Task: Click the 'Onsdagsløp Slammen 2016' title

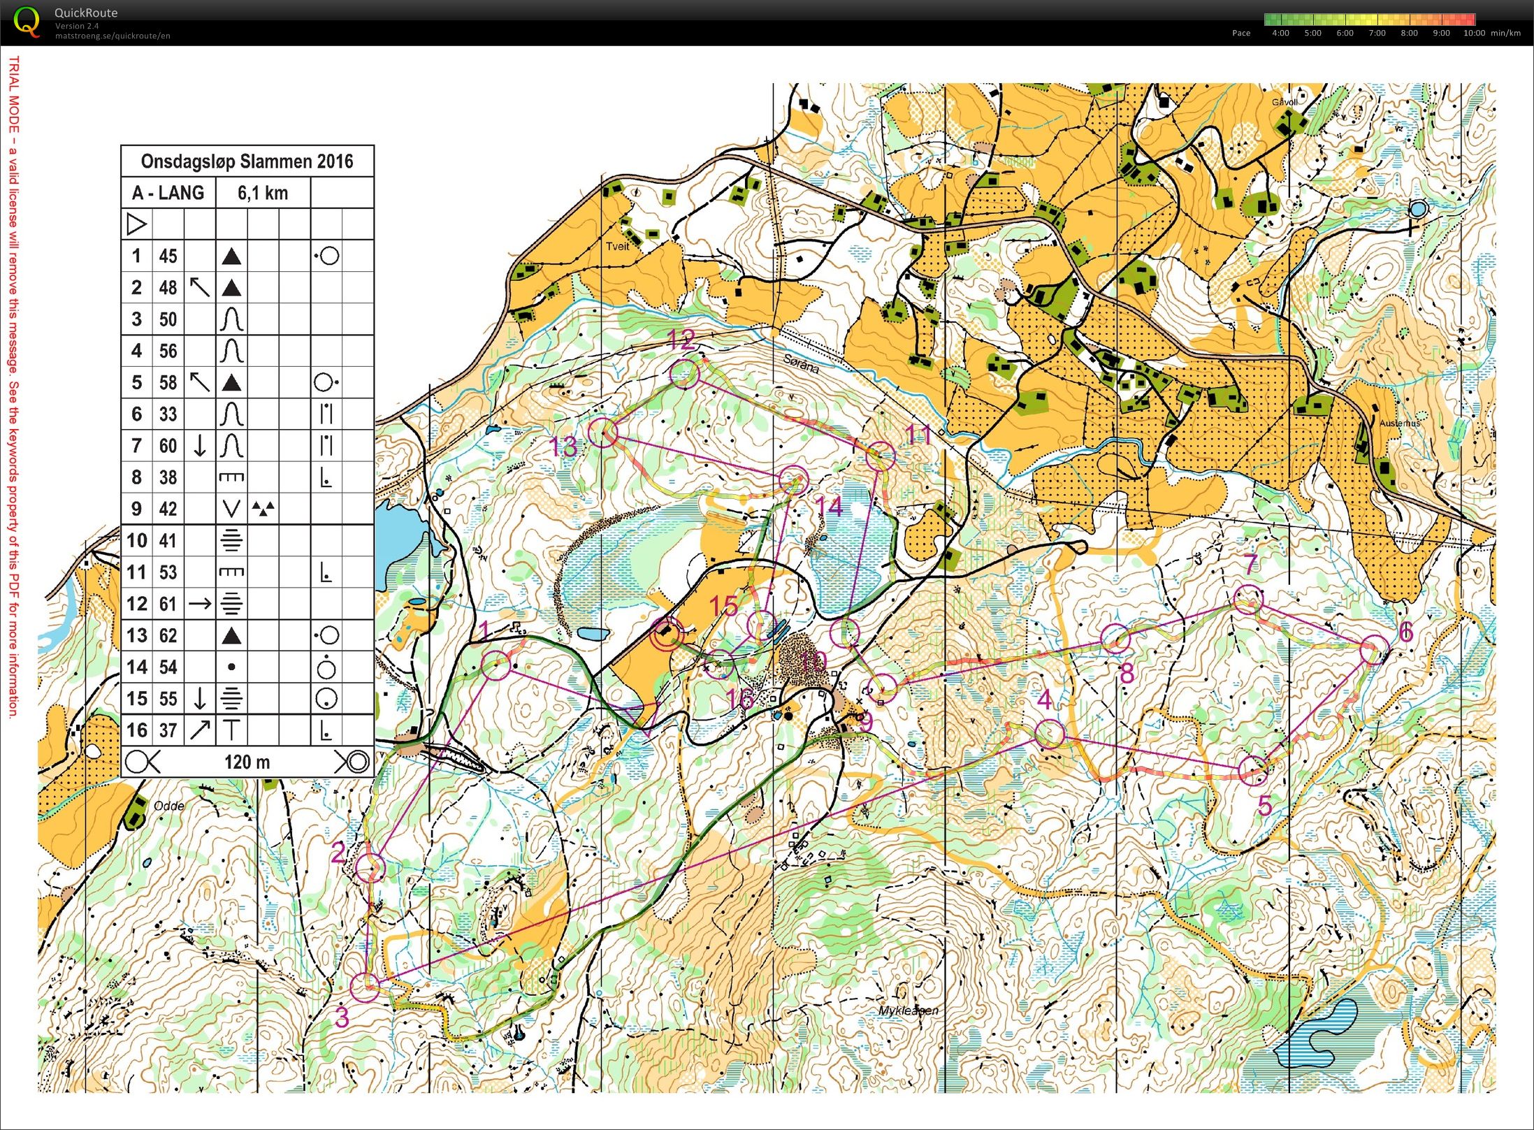Action: [x=247, y=161]
